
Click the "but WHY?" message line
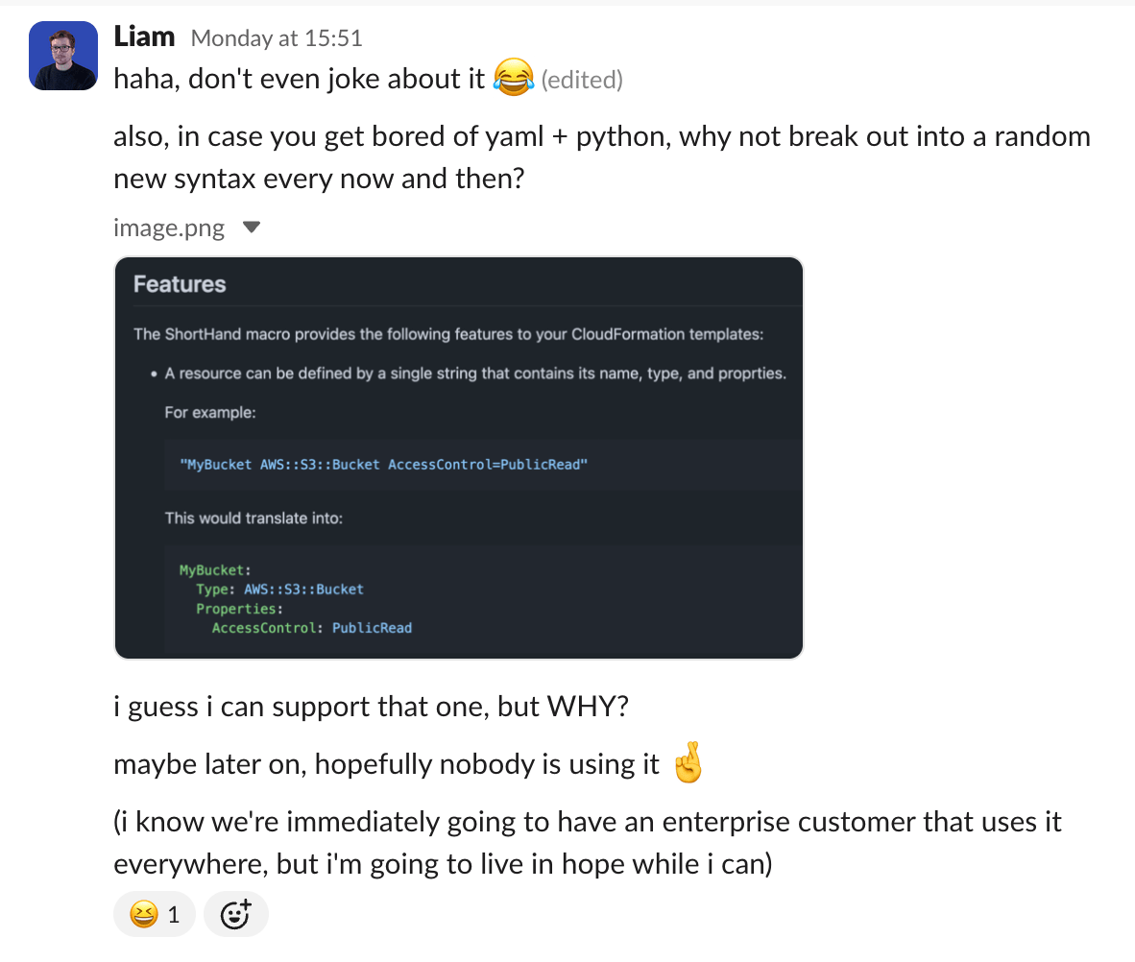click(371, 708)
